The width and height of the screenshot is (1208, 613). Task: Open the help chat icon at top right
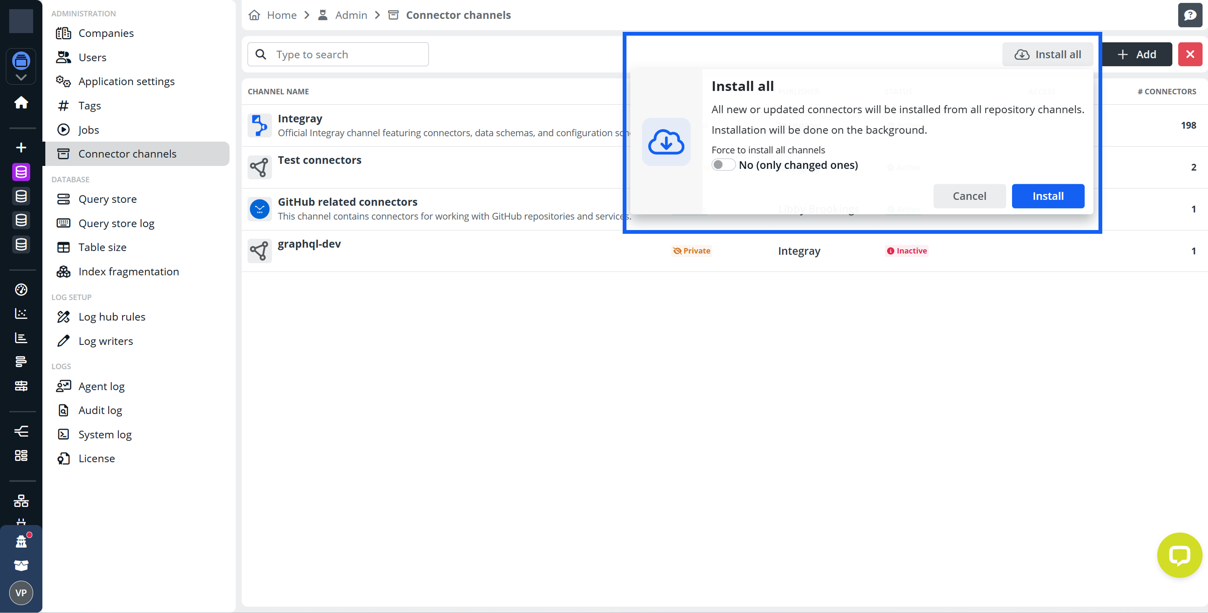1190,15
